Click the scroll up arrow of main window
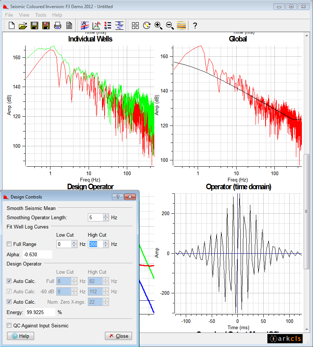Image resolution: width=313 pixels, height=347 pixels. (307, 36)
